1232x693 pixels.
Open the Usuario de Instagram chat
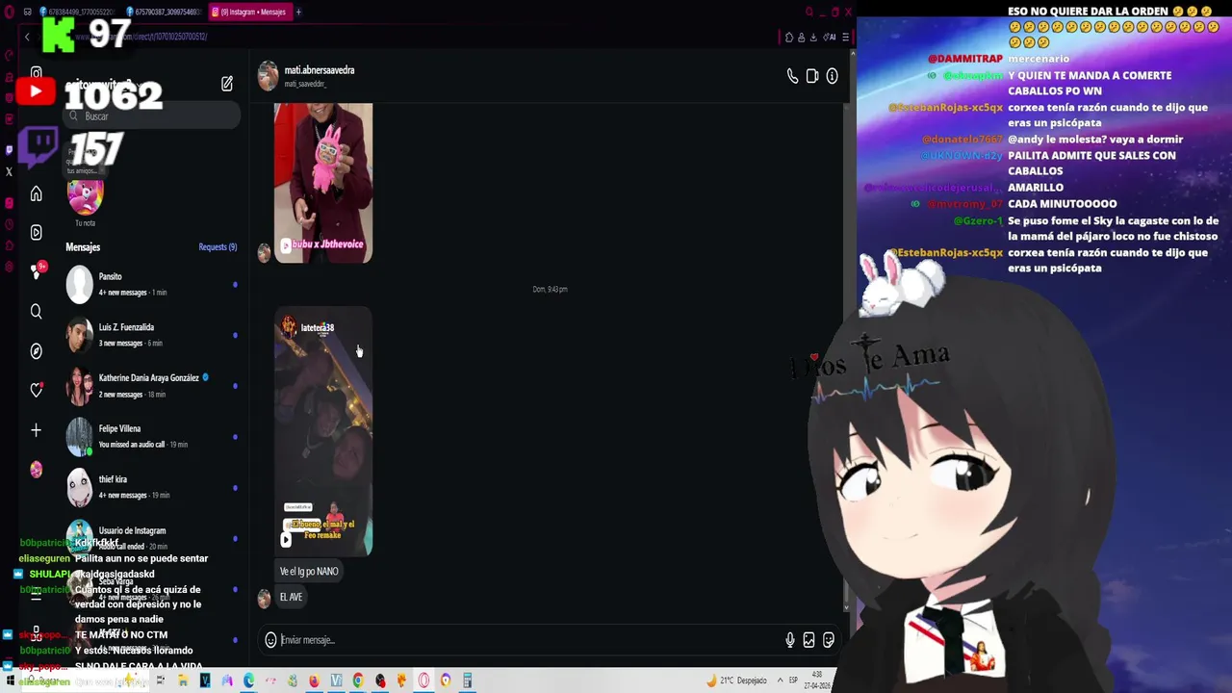[152, 538]
